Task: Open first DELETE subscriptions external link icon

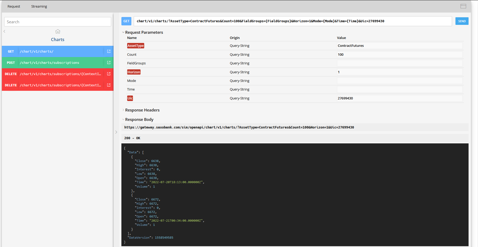Action: (109, 74)
